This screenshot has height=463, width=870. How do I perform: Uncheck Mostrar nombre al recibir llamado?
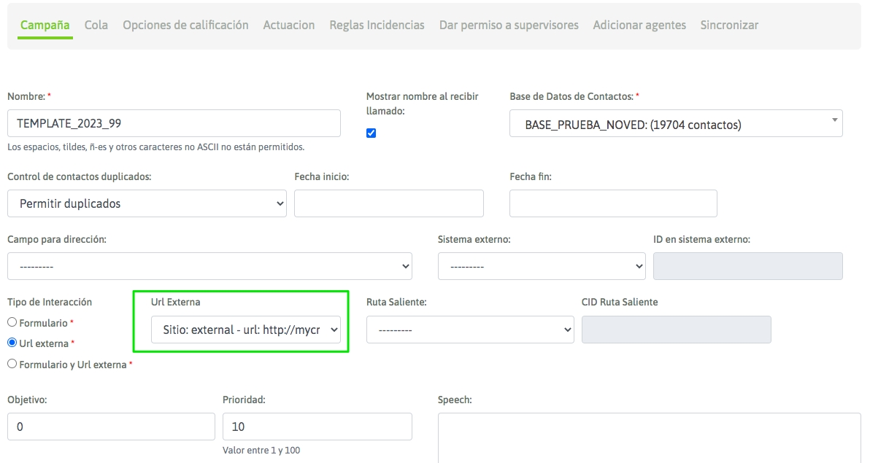coord(372,133)
